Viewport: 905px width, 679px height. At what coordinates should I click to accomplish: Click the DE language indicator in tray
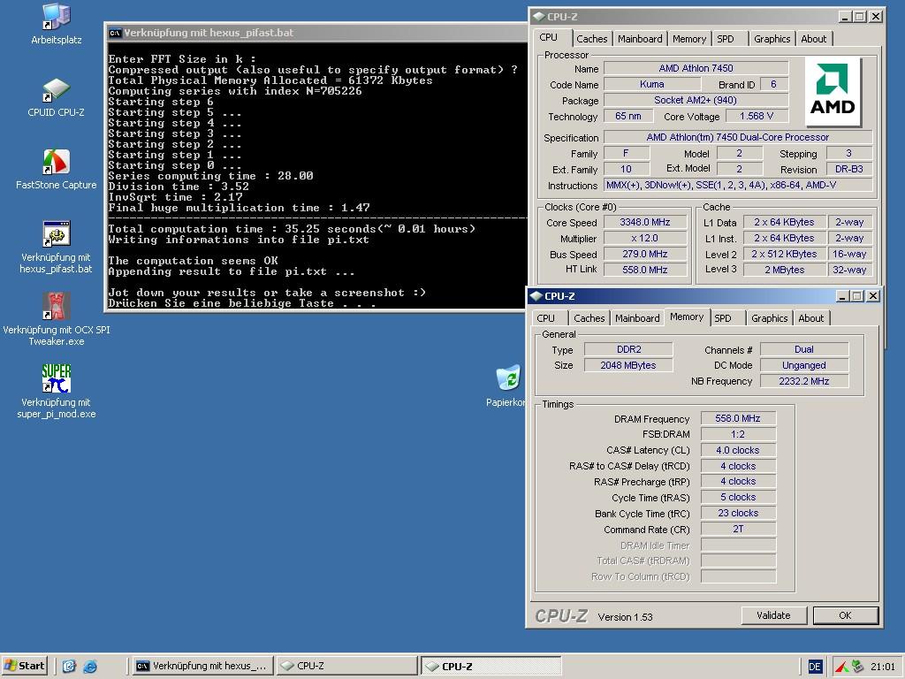[x=814, y=667]
